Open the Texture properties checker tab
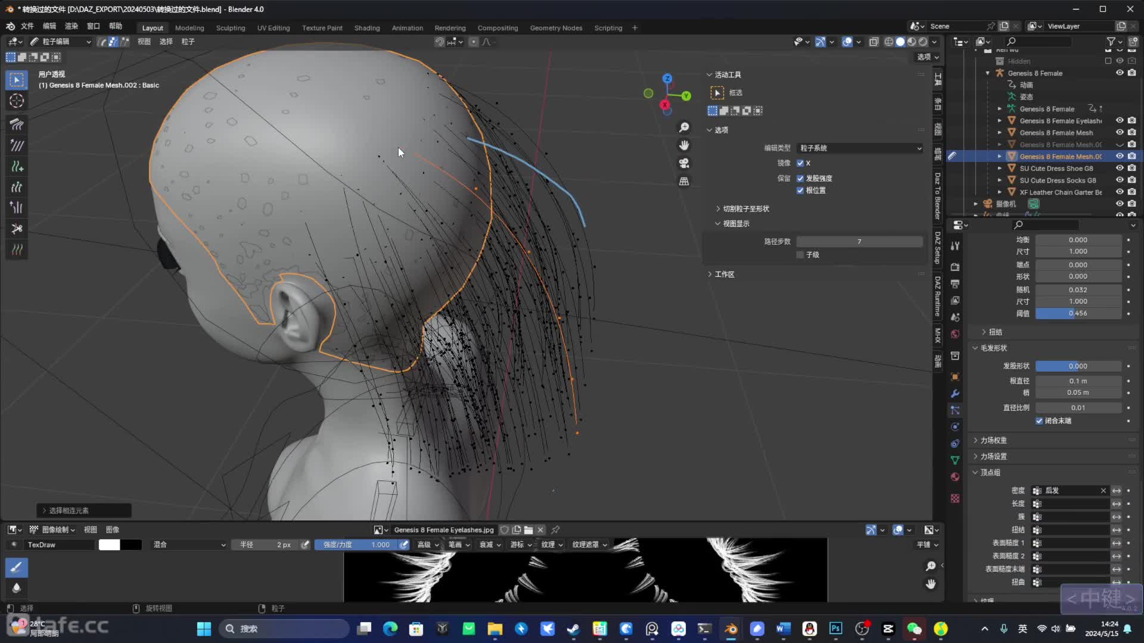Viewport: 1144px width, 643px height. [x=955, y=498]
